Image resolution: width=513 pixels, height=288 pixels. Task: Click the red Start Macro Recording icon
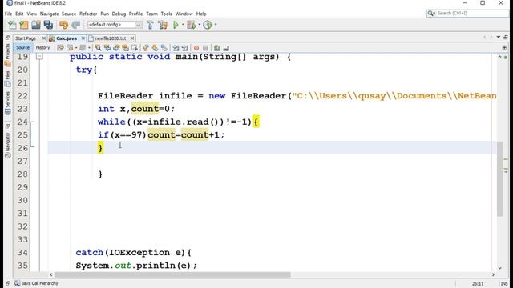click(196, 48)
